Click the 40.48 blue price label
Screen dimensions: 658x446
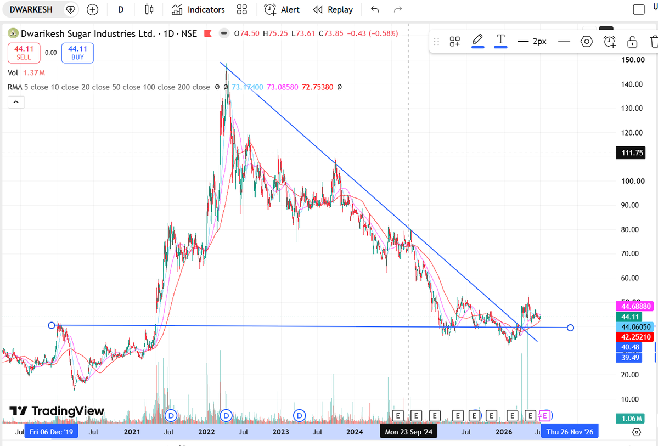[x=629, y=347]
